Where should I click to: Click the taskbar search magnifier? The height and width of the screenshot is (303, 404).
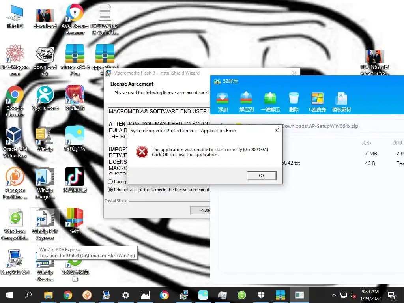(x=28, y=295)
